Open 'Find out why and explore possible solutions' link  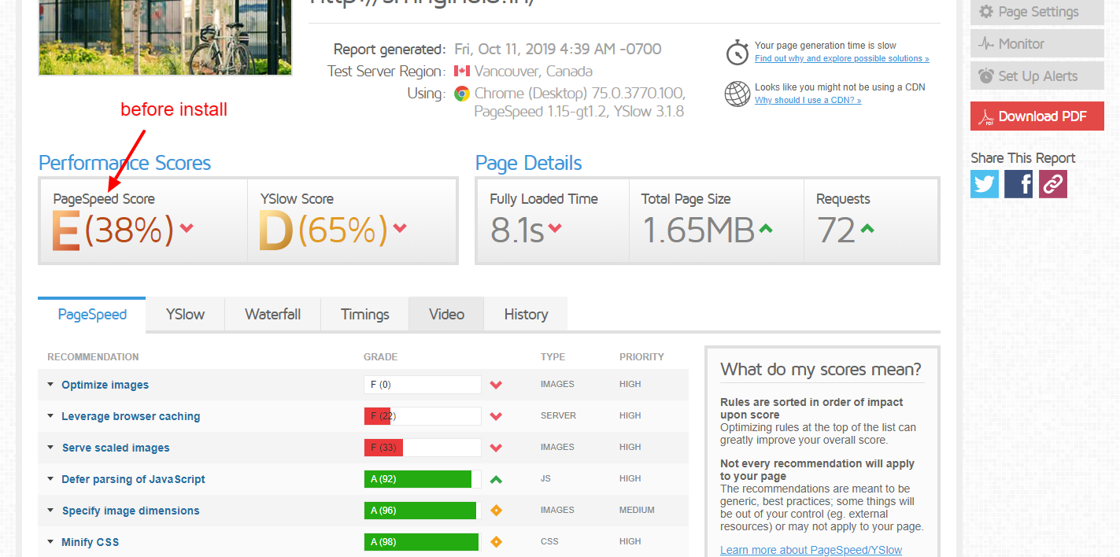coord(841,59)
